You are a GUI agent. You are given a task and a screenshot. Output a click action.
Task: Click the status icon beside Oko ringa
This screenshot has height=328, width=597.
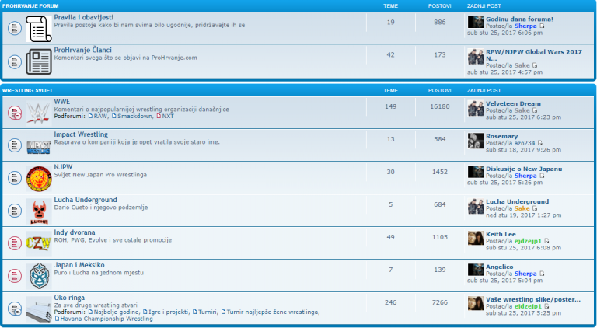pos(15,309)
